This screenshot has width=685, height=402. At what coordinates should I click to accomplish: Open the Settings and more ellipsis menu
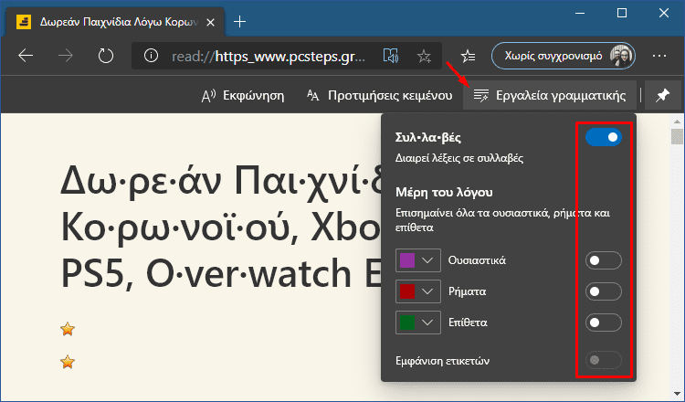click(659, 56)
